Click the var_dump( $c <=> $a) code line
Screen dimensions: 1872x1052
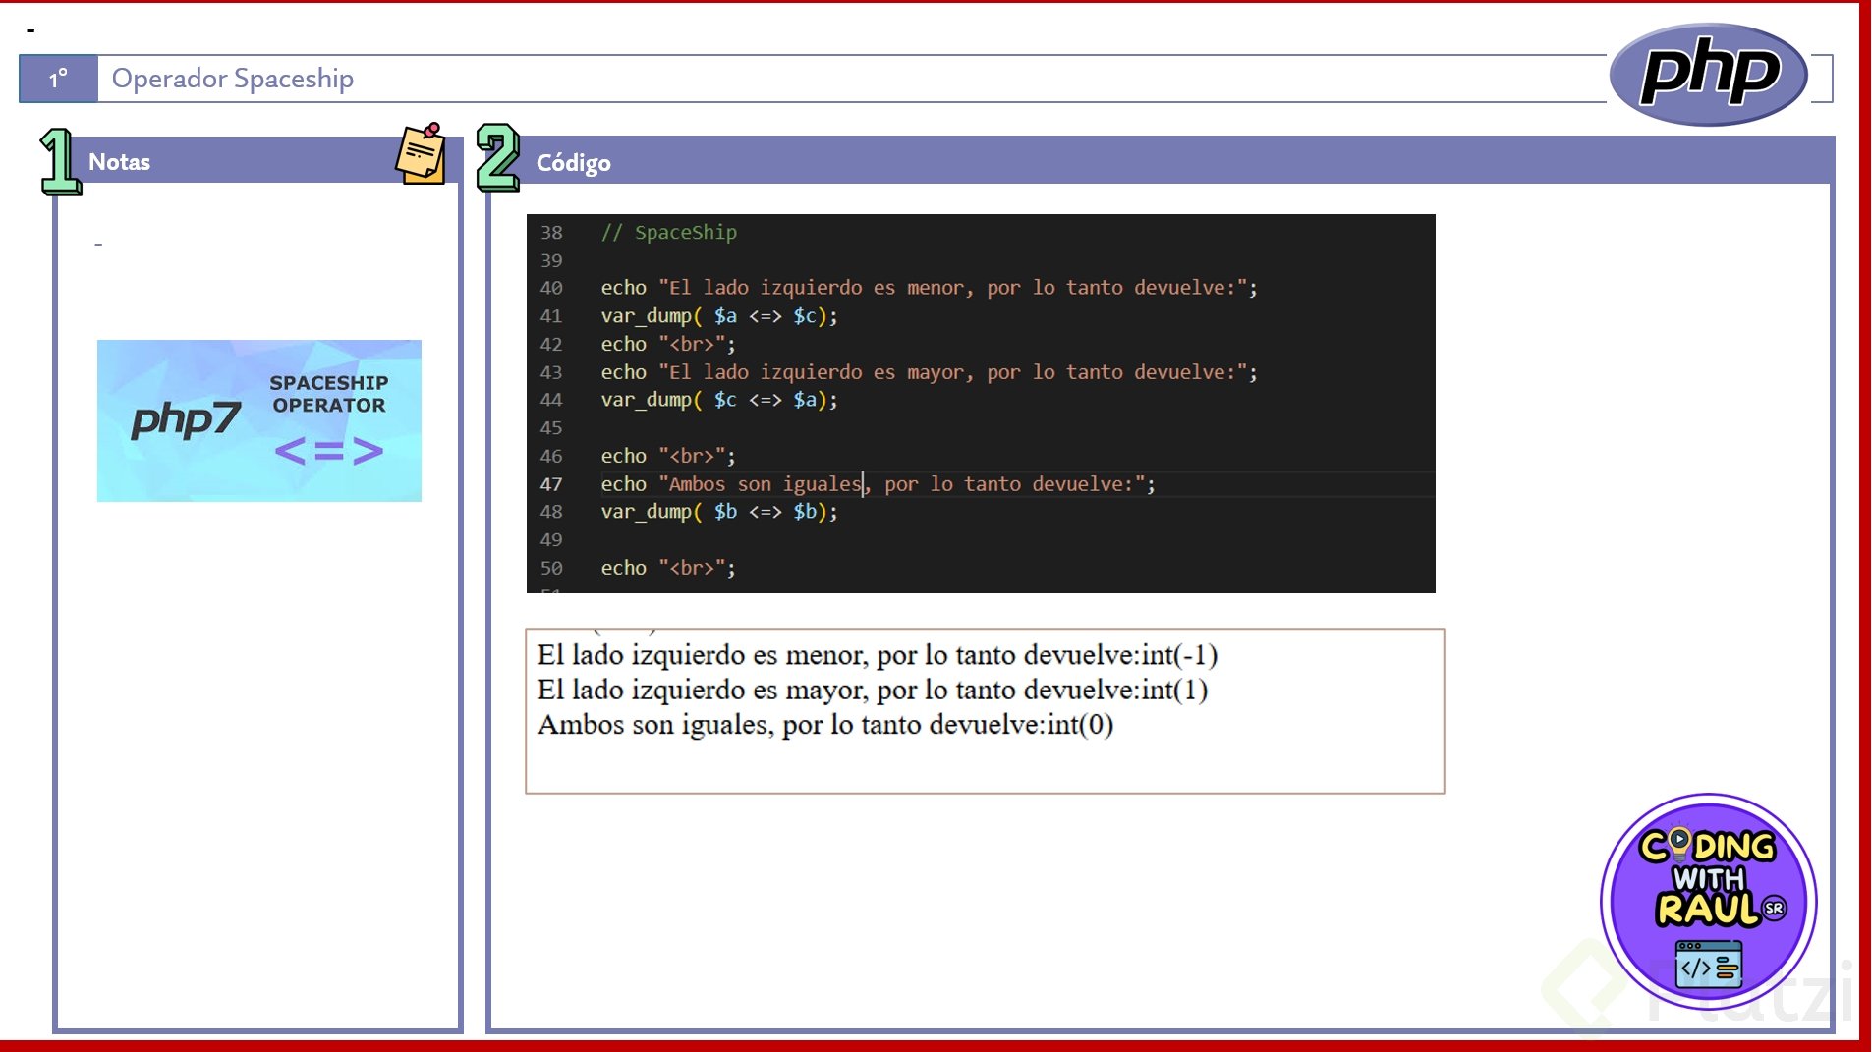click(719, 400)
